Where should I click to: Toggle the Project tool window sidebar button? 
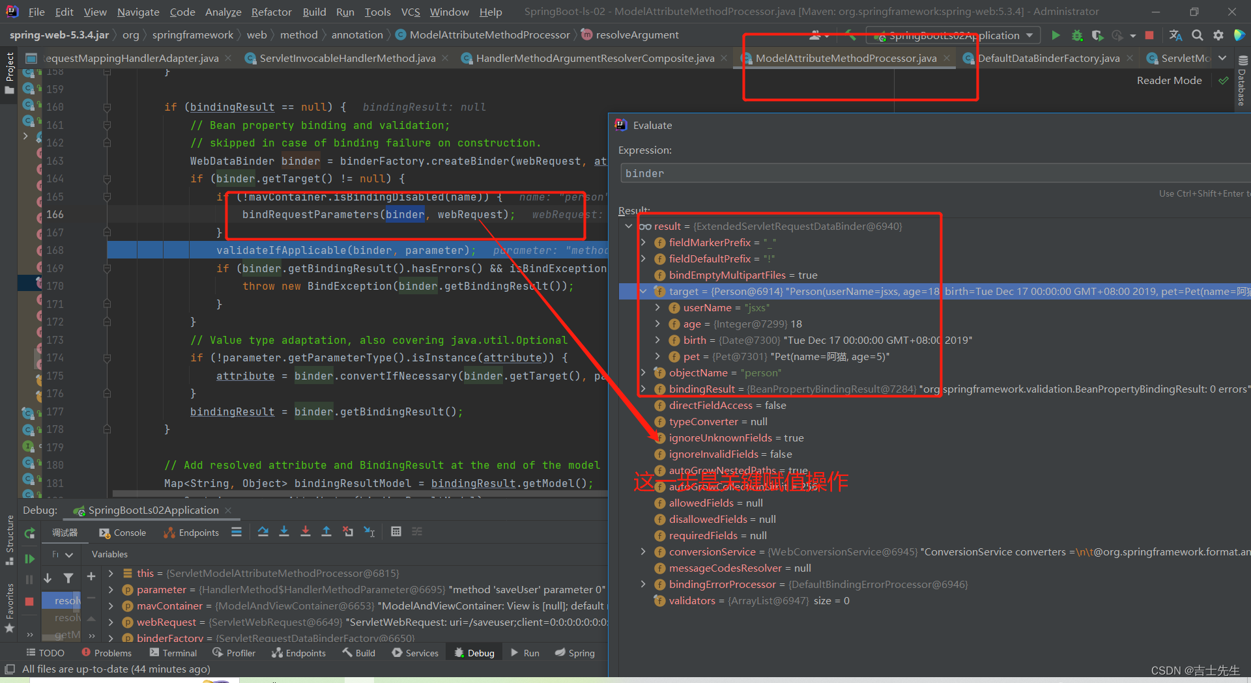click(x=9, y=73)
